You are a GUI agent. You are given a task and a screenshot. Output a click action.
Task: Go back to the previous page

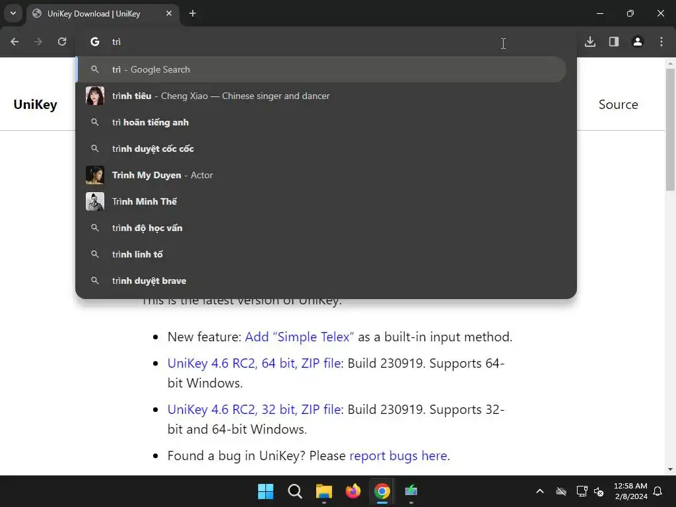pos(15,42)
